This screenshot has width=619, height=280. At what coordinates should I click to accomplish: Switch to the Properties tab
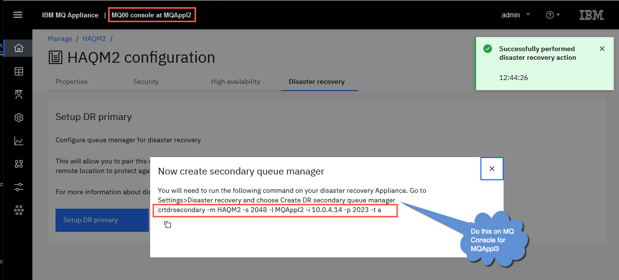tap(71, 81)
